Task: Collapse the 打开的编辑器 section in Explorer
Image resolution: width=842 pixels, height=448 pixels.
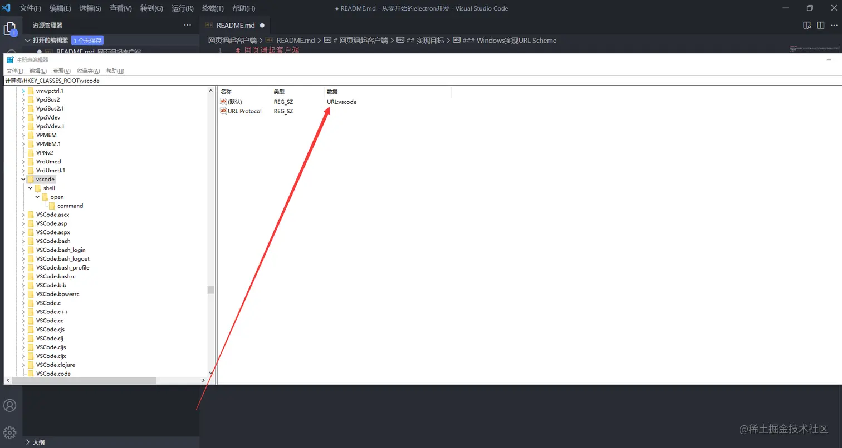Action: pyautogui.click(x=28, y=41)
